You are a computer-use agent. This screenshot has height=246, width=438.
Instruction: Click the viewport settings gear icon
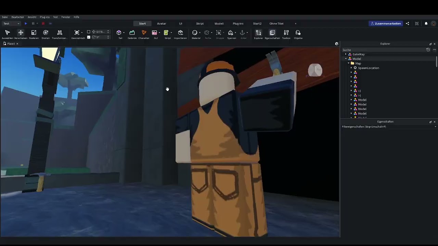click(337, 44)
